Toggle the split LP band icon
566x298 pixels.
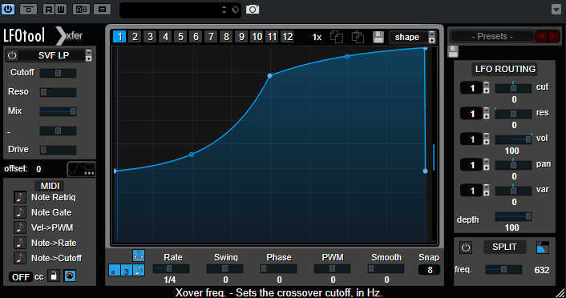tap(542, 248)
